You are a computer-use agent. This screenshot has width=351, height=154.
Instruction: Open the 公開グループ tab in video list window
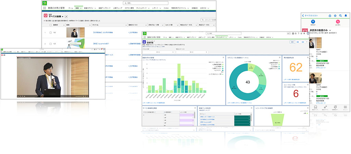tap(118, 8)
